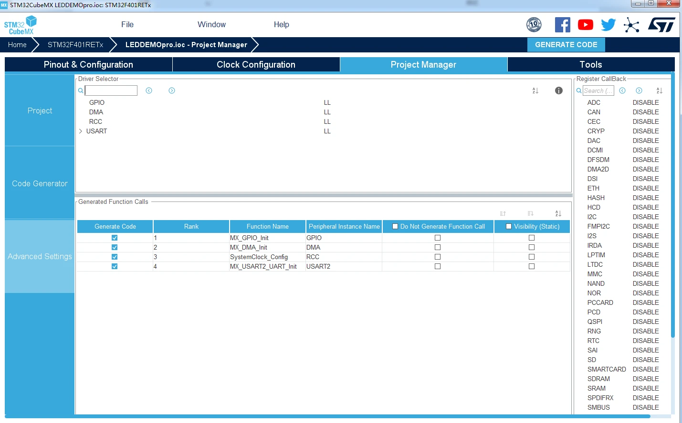
Task: Click the GENERATE CODE button
Action: coord(566,45)
